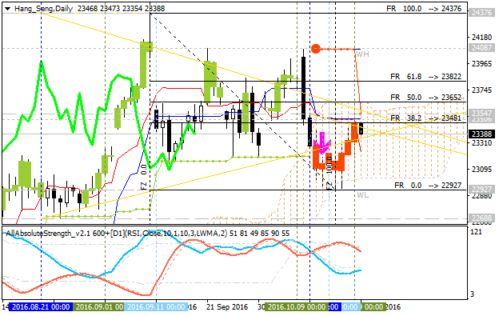Select the Hang_Seng,Daily chart title
The image size is (499, 316).
pyautogui.click(x=43, y=9)
